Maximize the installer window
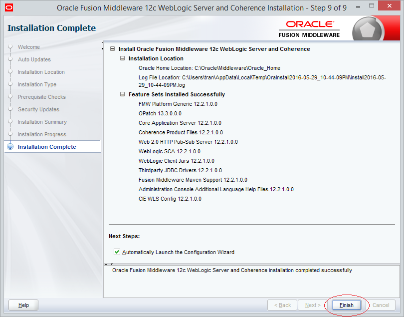This screenshot has width=404, height=317. tap(371, 5)
